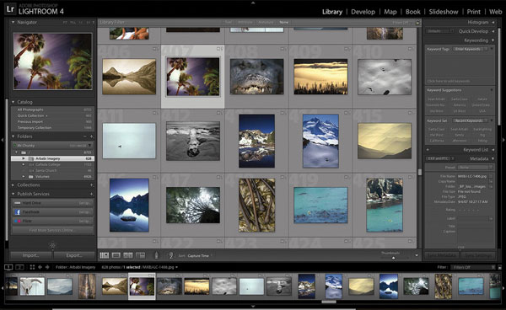Image resolution: width=506 pixels, height=310 pixels.
Task: Hide the left panel group edge arrow
Action: 3,140
